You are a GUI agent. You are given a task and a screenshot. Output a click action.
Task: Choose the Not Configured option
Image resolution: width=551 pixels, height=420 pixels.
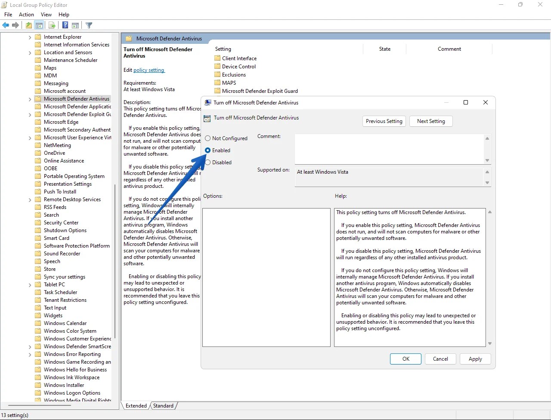[x=208, y=138]
